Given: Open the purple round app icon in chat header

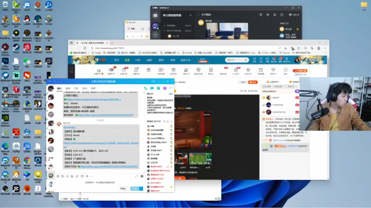Looking at the screenshot, I should pyautogui.click(x=165, y=88).
